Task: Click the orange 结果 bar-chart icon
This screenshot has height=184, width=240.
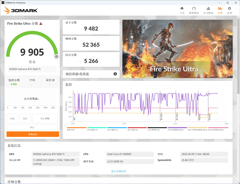Action: (220, 9)
